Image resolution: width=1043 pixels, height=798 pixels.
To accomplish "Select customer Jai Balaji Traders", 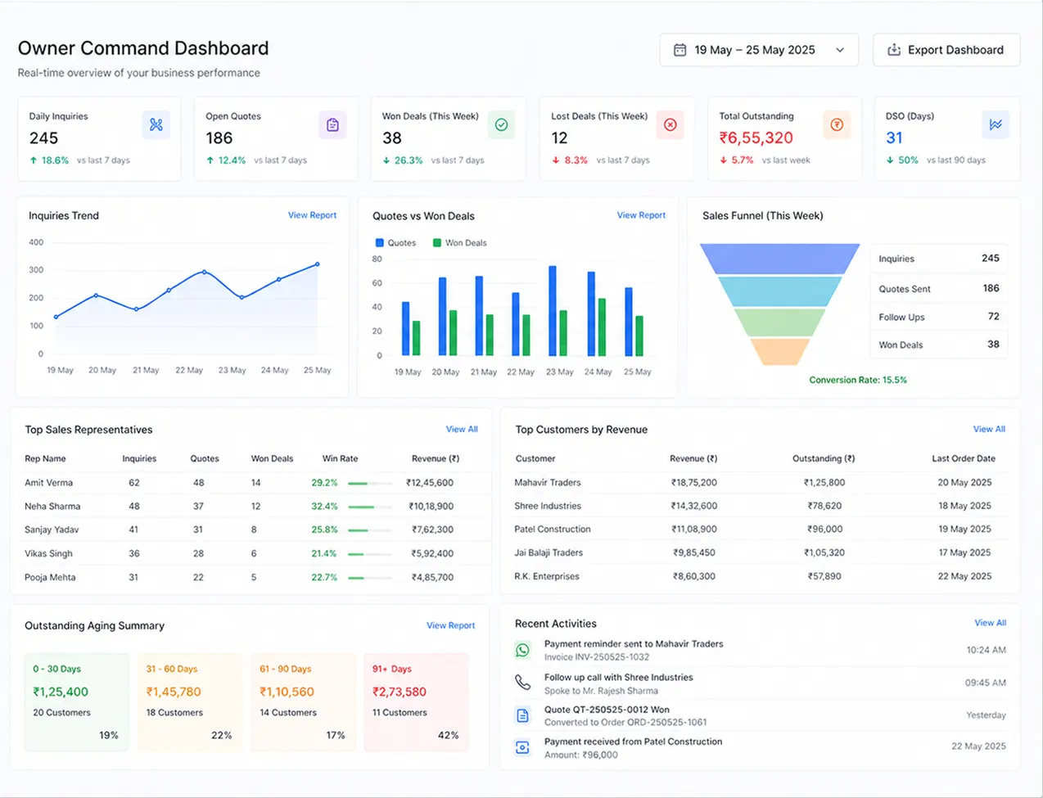I will pos(549,552).
